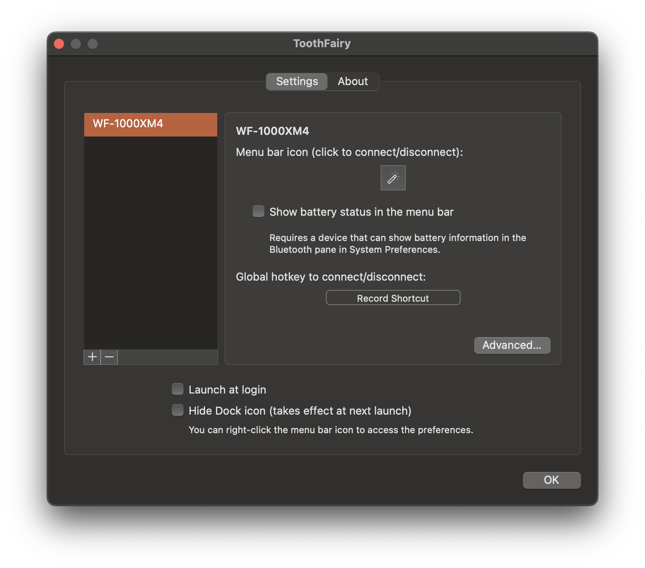Viewport: 645px width, 568px height.
Task: Confirm with the OK button
Action: pos(552,480)
